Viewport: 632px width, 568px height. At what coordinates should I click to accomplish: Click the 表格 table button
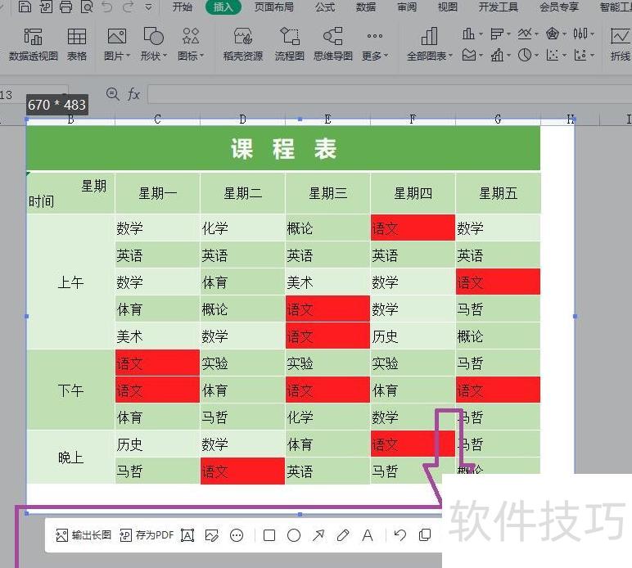point(77,44)
